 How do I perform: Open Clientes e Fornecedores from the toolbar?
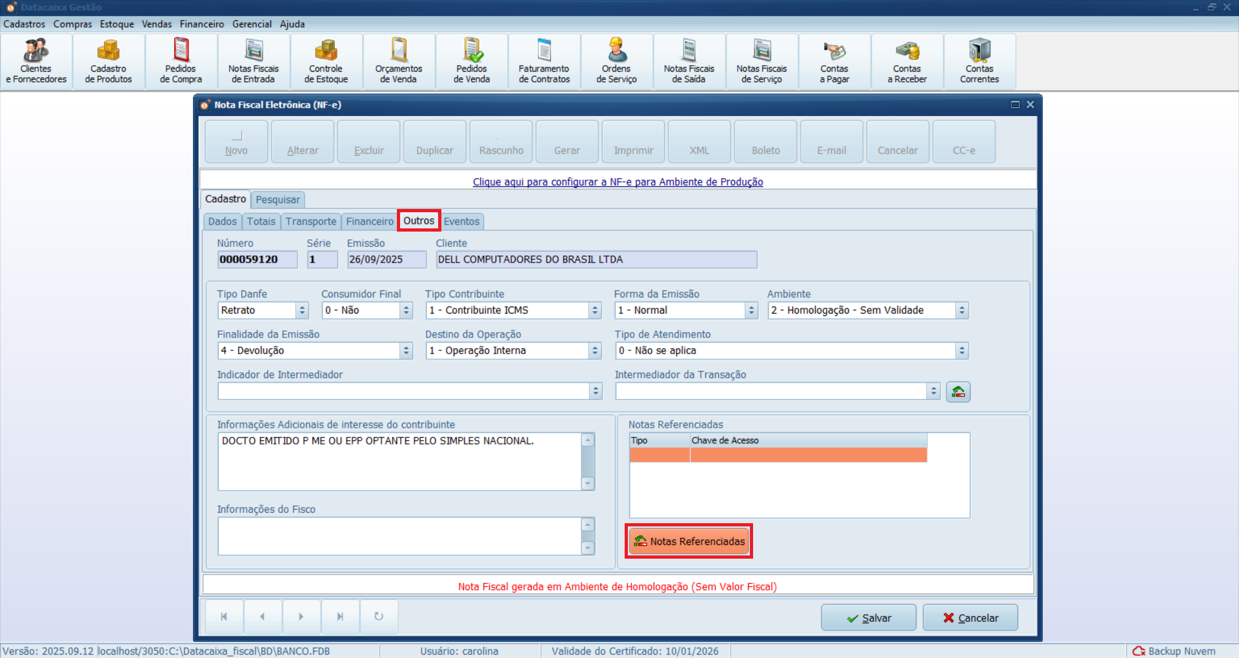[36, 62]
